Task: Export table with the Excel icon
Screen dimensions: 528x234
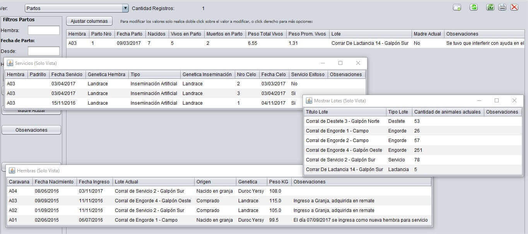Action: coord(490,7)
